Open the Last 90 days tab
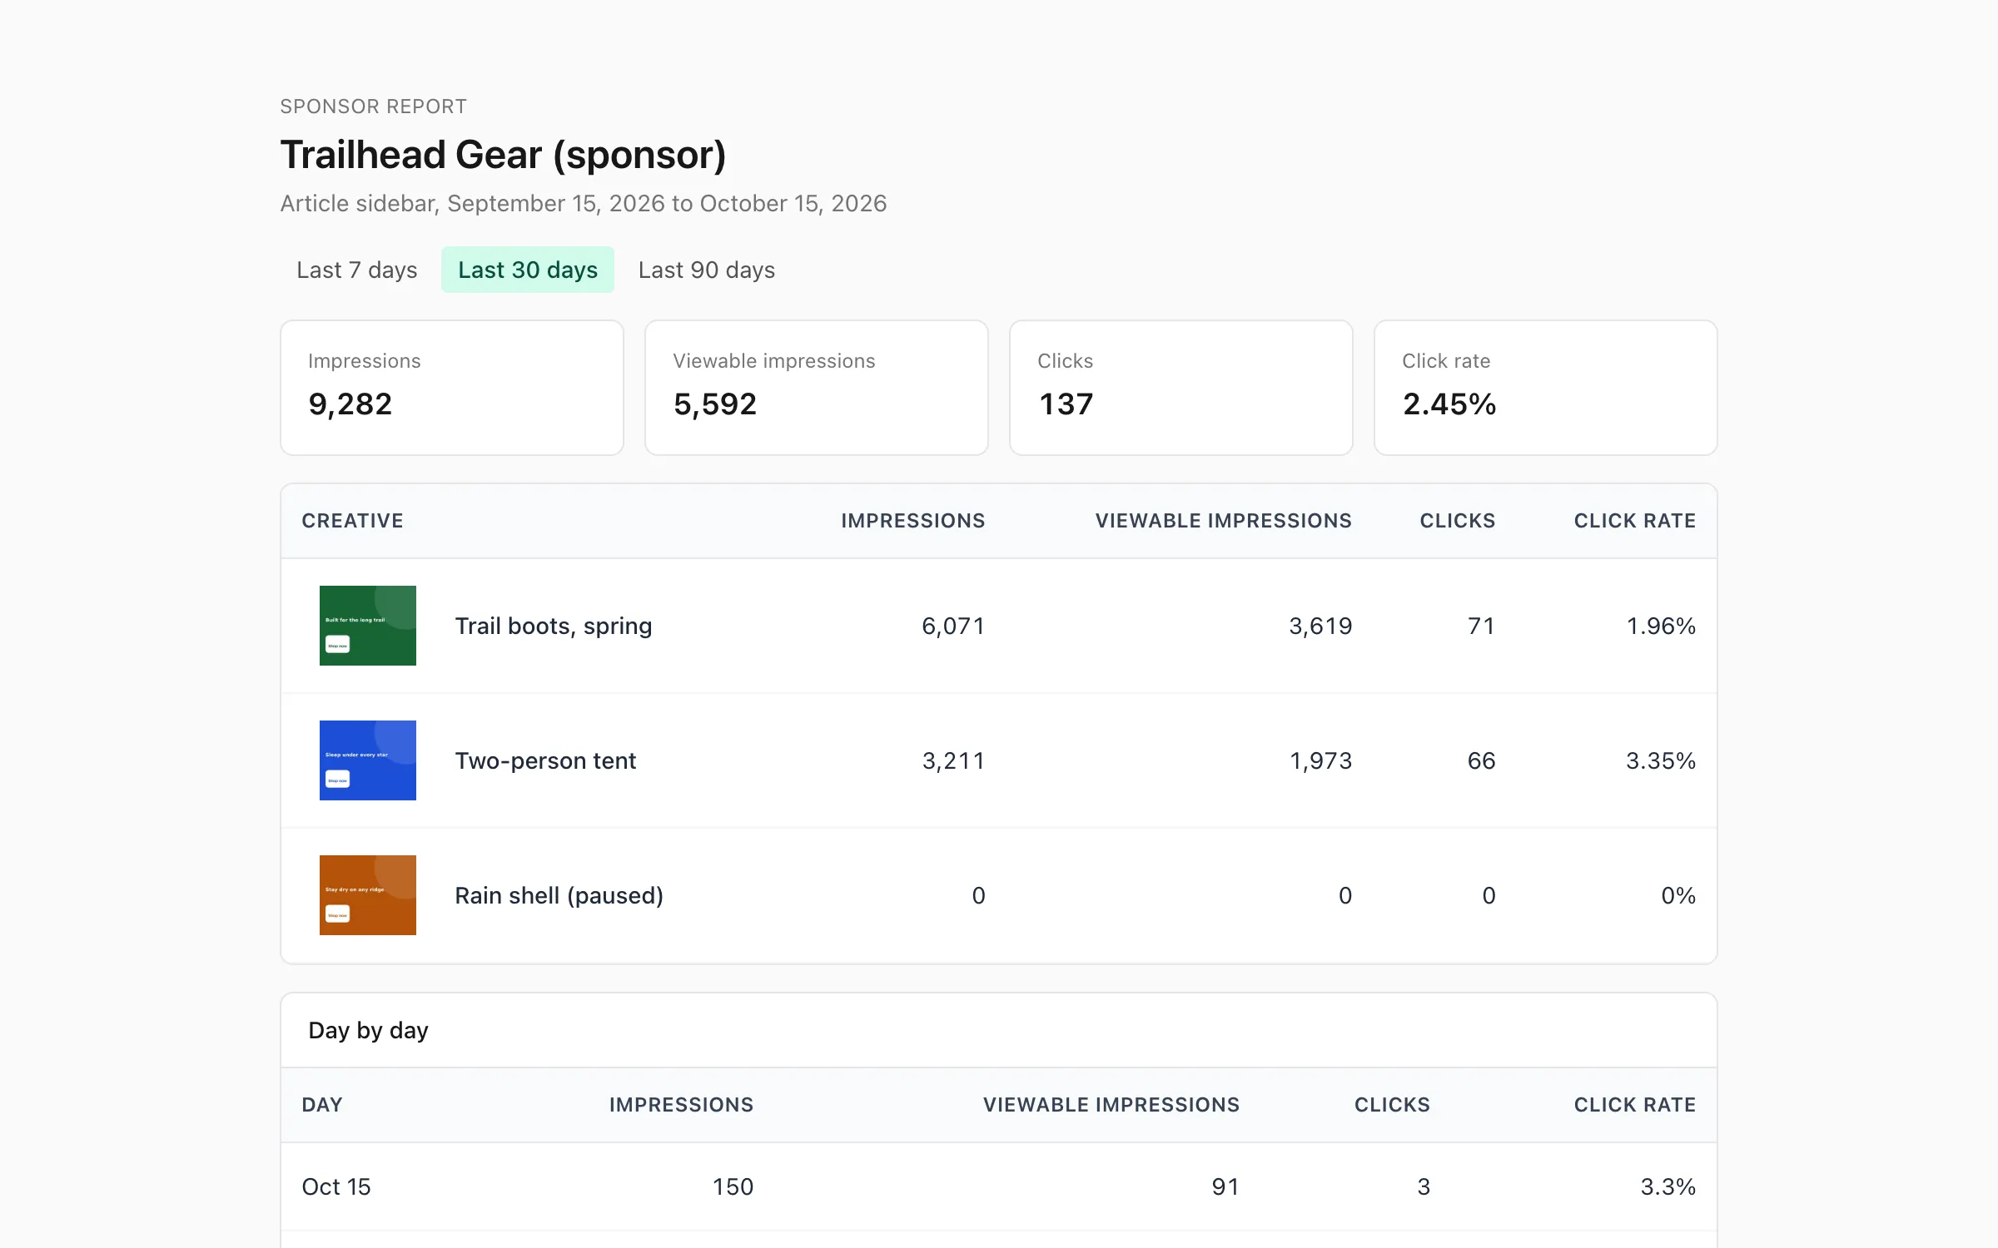 [x=706, y=270]
